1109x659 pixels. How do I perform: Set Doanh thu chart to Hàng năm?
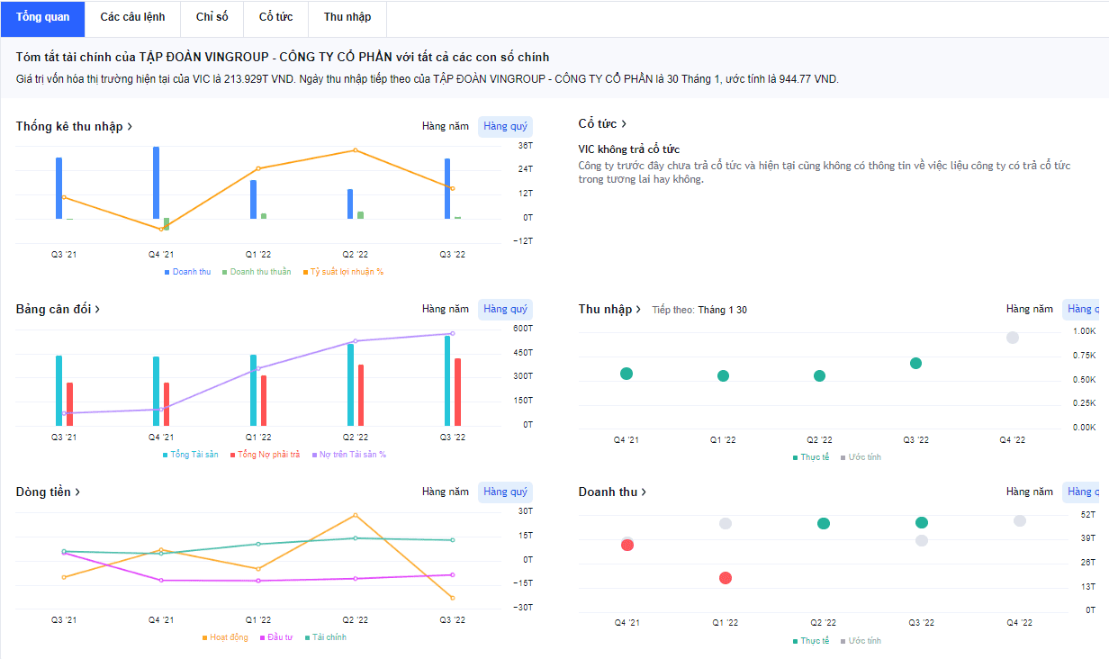coord(1030,492)
